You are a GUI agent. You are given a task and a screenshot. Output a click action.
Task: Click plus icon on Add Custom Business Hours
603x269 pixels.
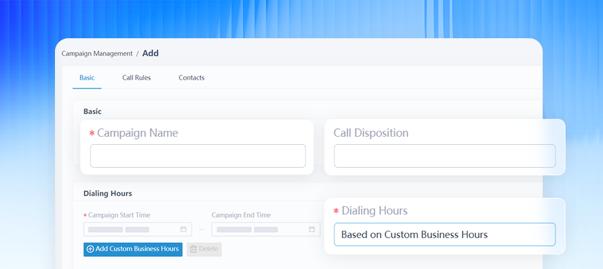[90, 249]
